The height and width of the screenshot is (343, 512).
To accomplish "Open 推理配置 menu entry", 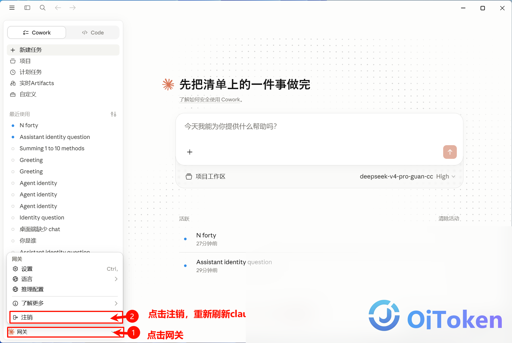I will [x=65, y=289].
